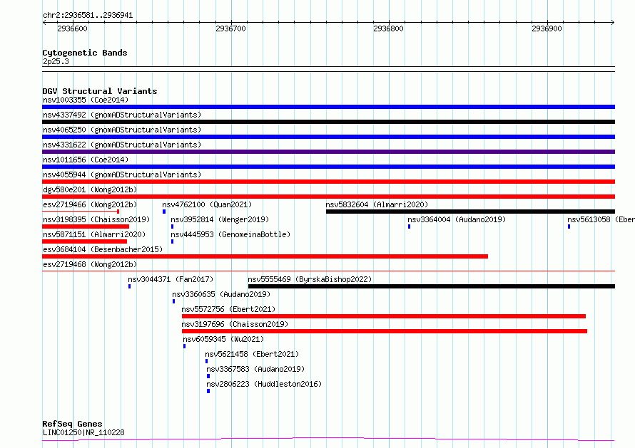The image size is (635, 448).
Task: Select the black nsv4337492 gnomAD variant bar
Action: (328, 122)
